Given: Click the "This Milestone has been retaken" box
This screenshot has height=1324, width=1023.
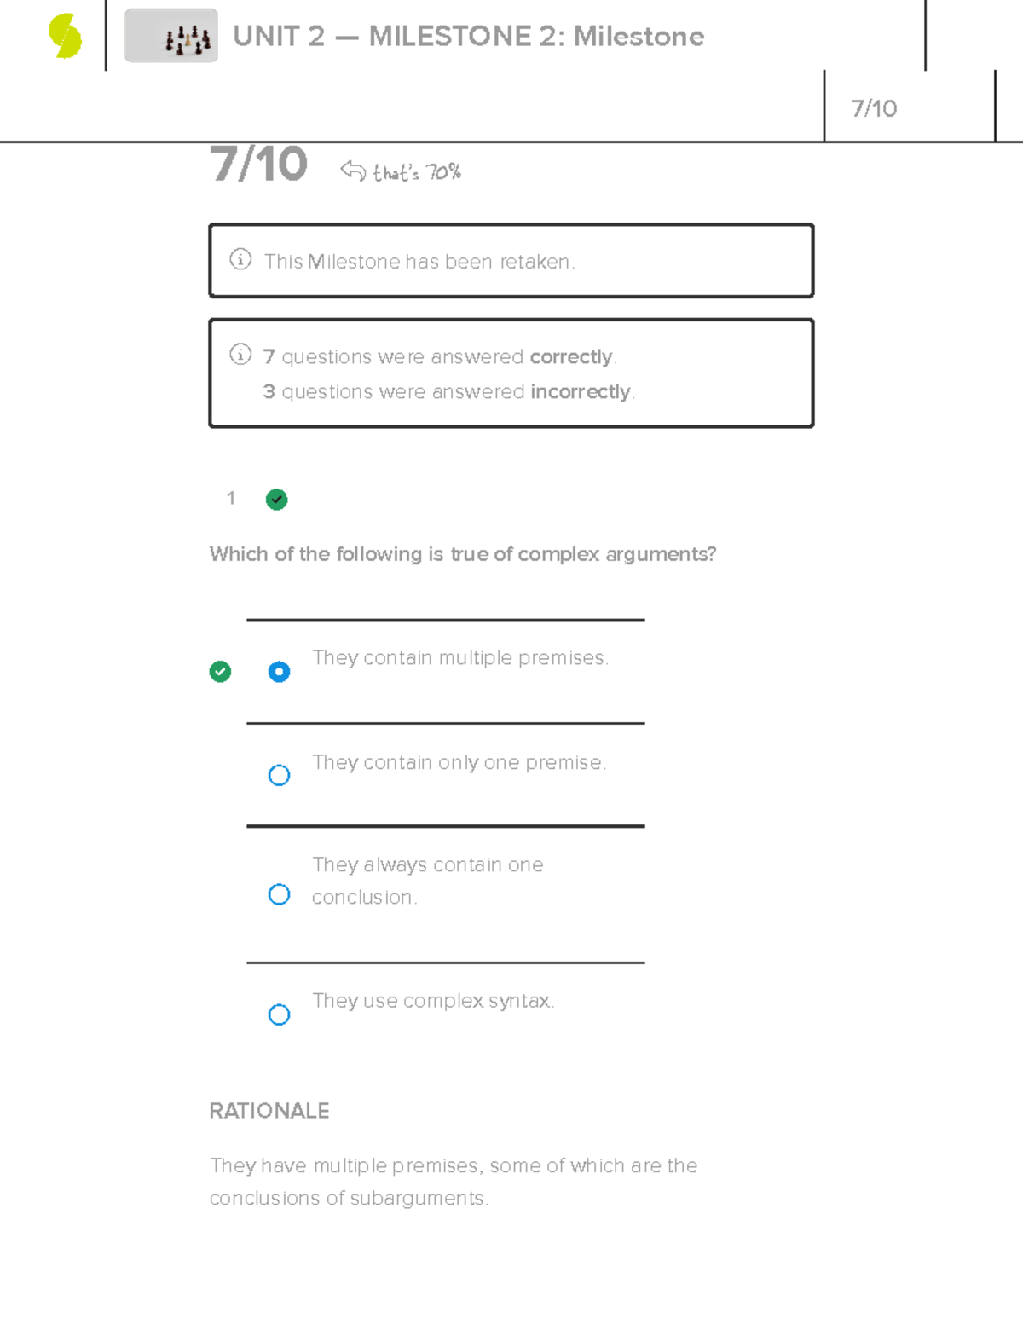Looking at the screenshot, I should [x=511, y=259].
